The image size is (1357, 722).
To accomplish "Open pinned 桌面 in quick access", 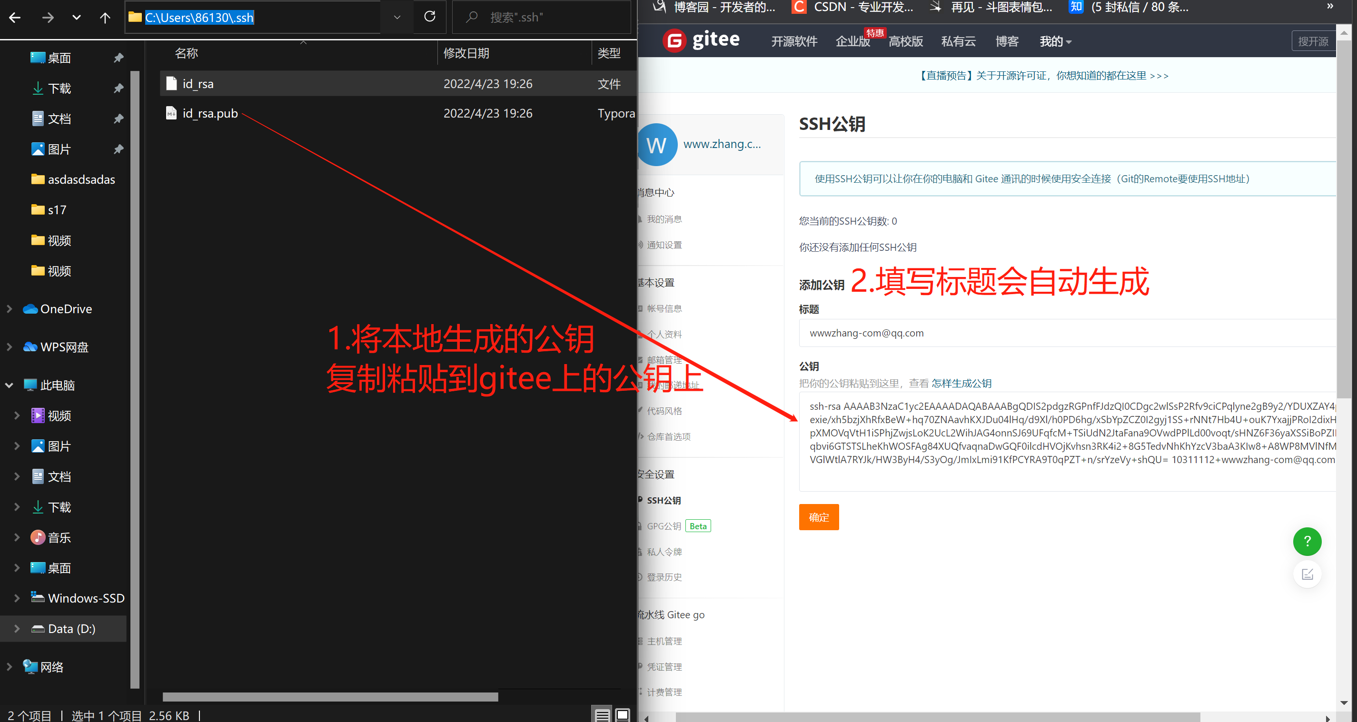I will (x=59, y=58).
